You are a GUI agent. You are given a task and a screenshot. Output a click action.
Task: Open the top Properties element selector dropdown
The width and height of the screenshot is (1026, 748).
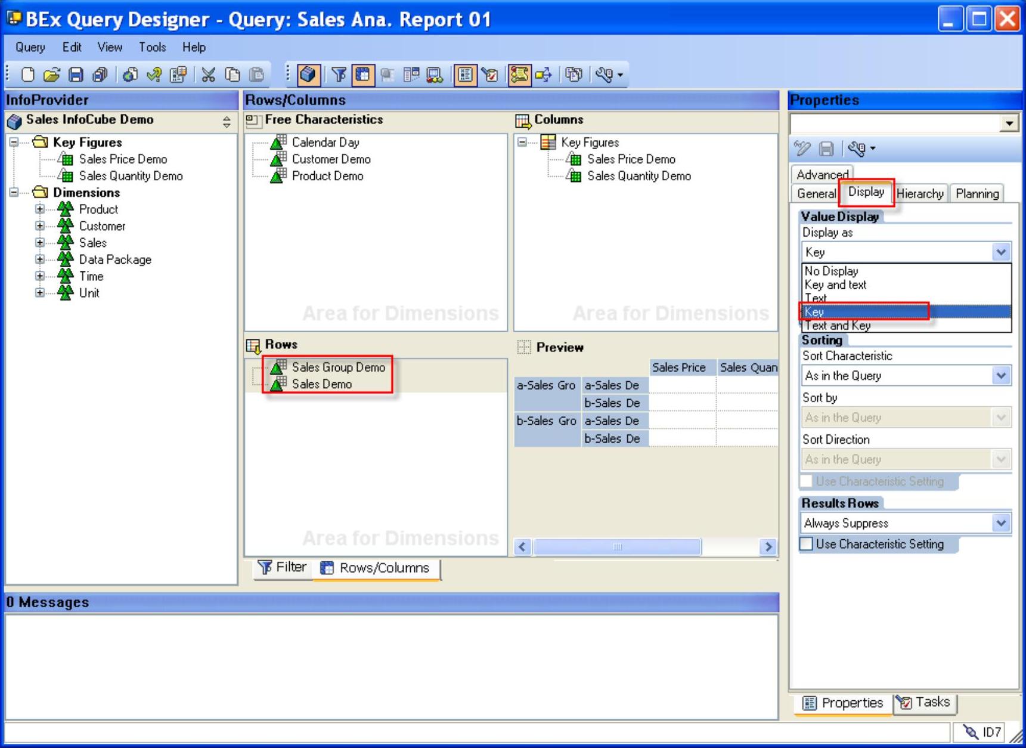coord(1009,123)
